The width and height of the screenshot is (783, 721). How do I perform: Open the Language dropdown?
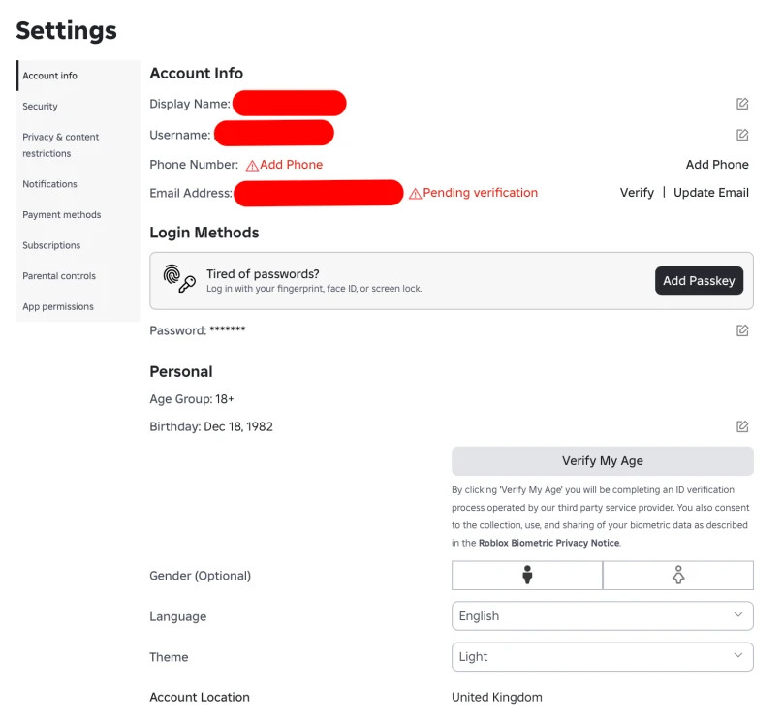tap(602, 616)
